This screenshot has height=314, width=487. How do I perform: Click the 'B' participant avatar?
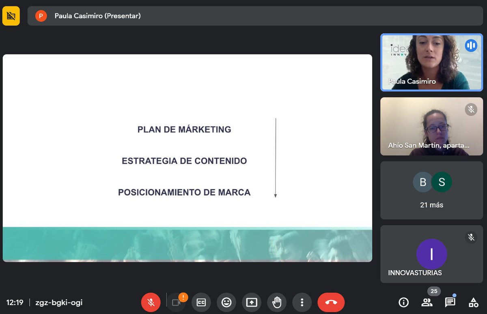coord(423,182)
